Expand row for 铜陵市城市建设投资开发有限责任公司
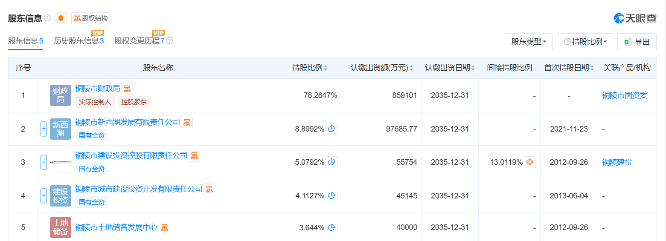This screenshot has width=666, height=241. point(44,195)
